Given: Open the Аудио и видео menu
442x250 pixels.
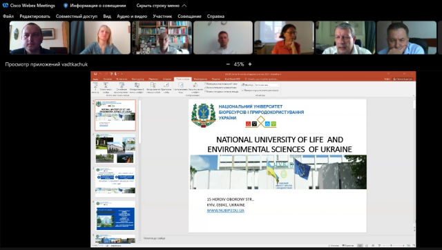Looking at the screenshot, I should tap(132, 17).
